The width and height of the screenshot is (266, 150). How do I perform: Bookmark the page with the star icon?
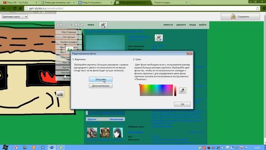pyautogui.click(x=258, y=8)
